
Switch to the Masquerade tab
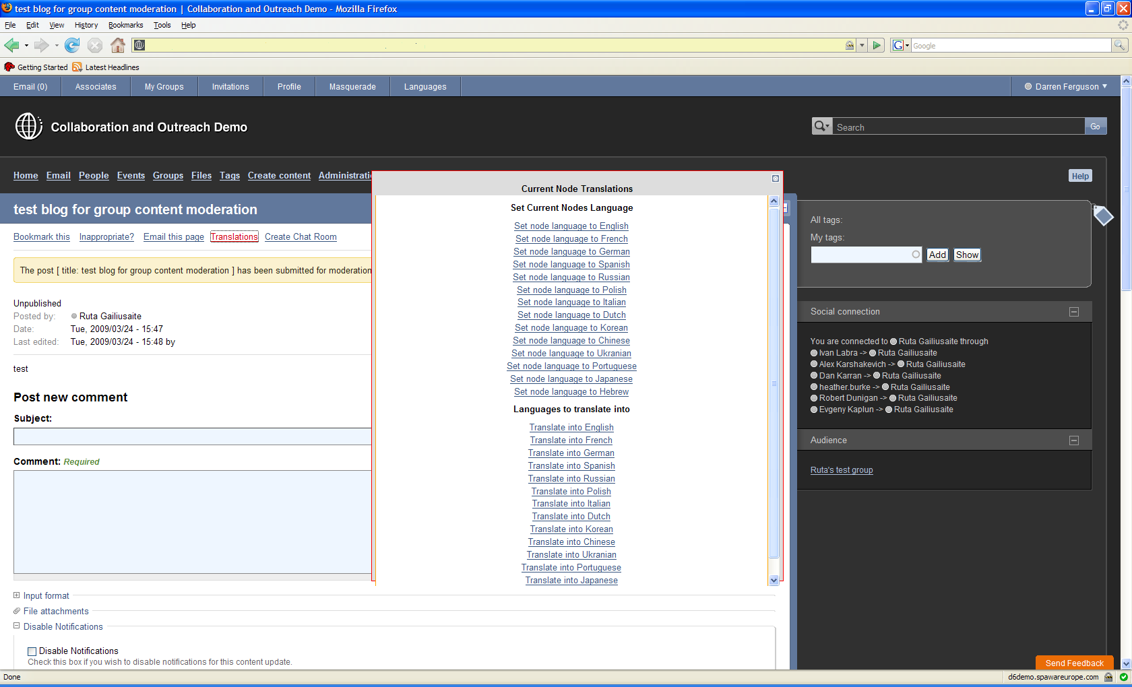point(352,87)
